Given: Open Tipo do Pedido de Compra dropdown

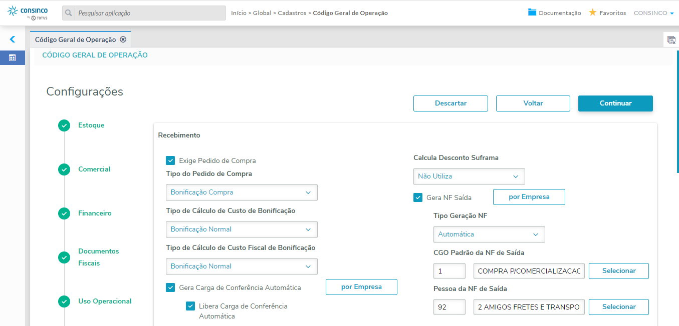Looking at the screenshot, I should click(x=242, y=192).
